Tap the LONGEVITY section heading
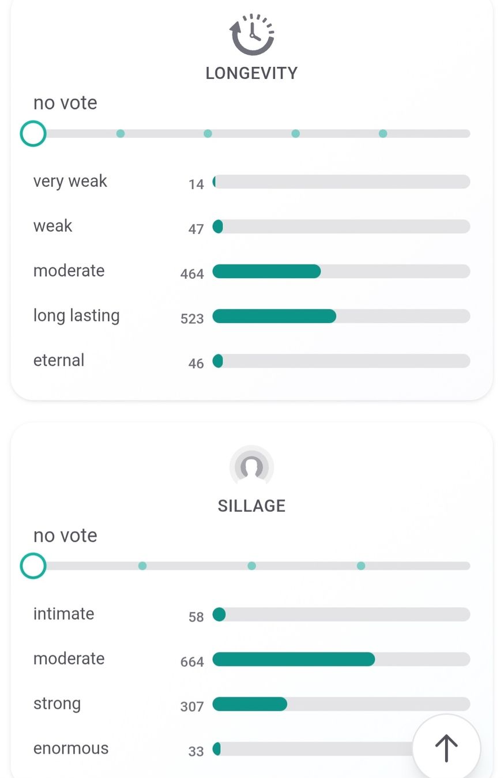 [x=252, y=73]
